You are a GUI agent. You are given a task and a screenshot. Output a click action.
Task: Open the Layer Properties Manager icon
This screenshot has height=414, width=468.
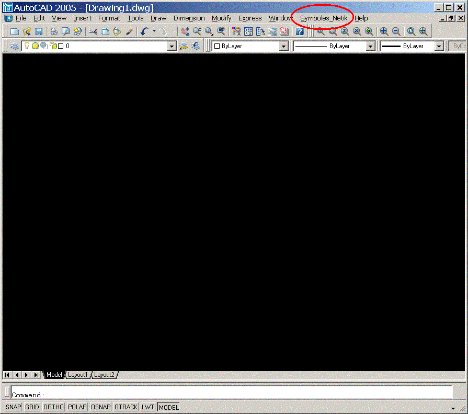[x=15, y=46]
